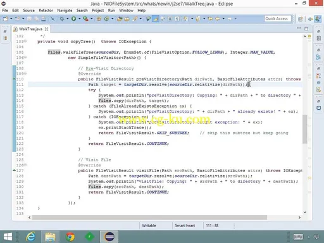Open the Refactor menu

[x=46, y=10]
